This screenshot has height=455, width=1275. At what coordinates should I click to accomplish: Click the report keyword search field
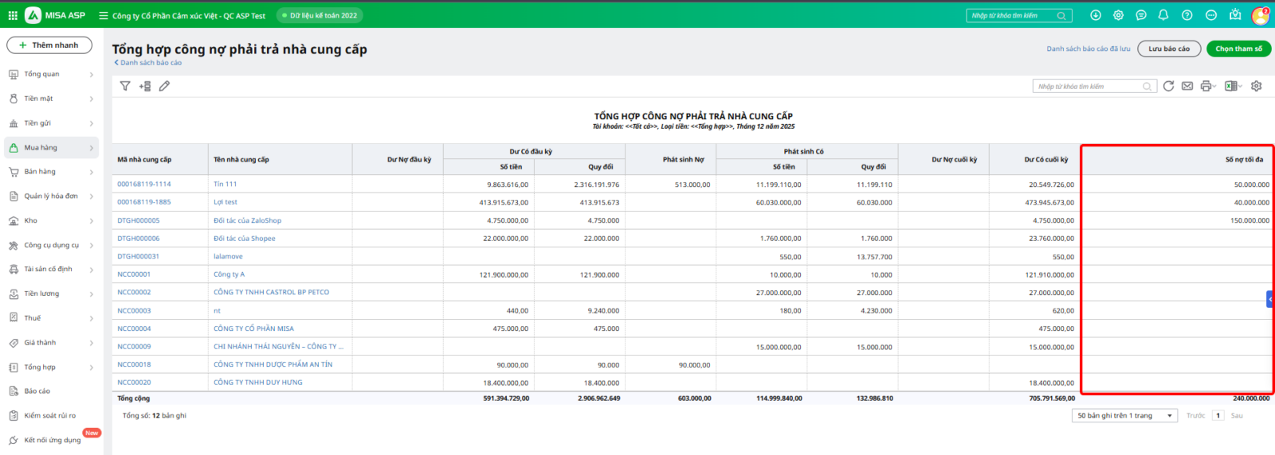tap(1089, 86)
